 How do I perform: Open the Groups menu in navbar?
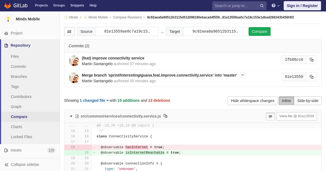point(59,5)
